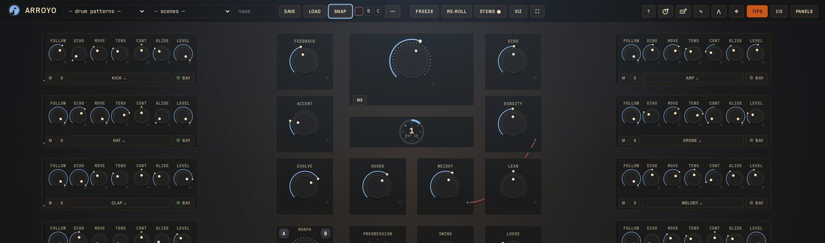
Task: Open help with the question mark button
Action: [x=649, y=11]
